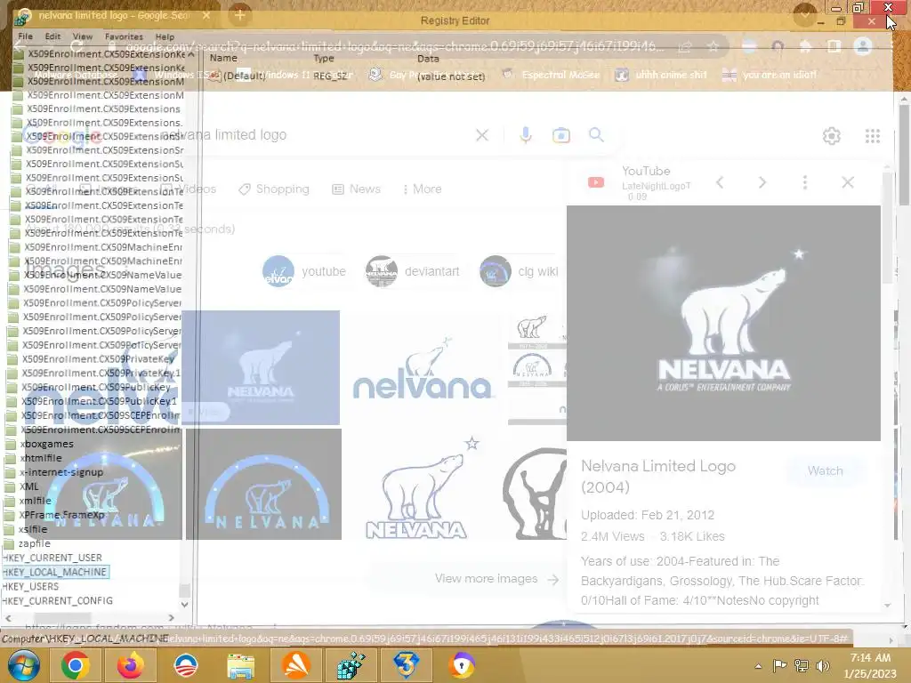Select the HKEY_USERS registry hive
911x683 pixels.
(x=30, y=587)
